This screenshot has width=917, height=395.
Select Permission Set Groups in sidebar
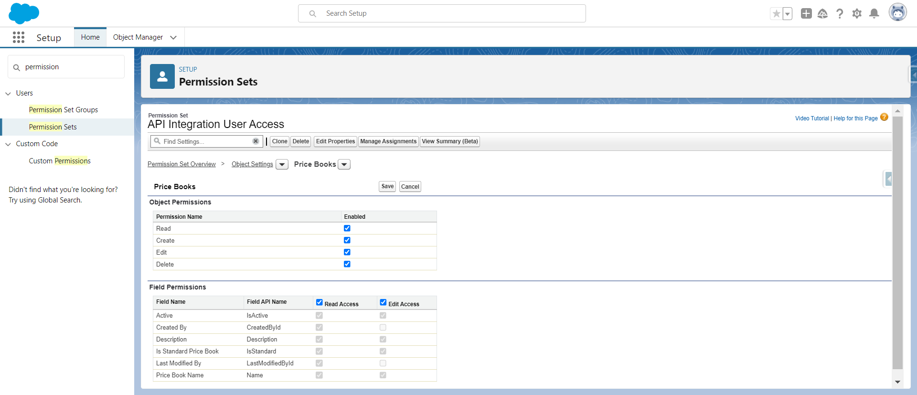point(63,110)
